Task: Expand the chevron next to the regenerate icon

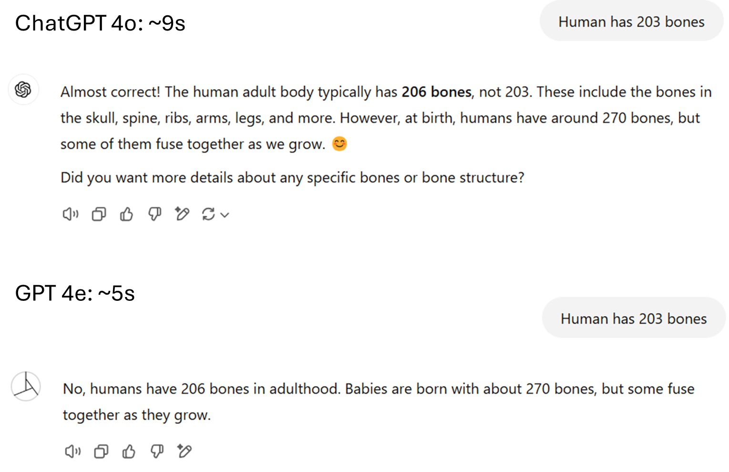Action: pyautogui.click(x=225, y=215)
